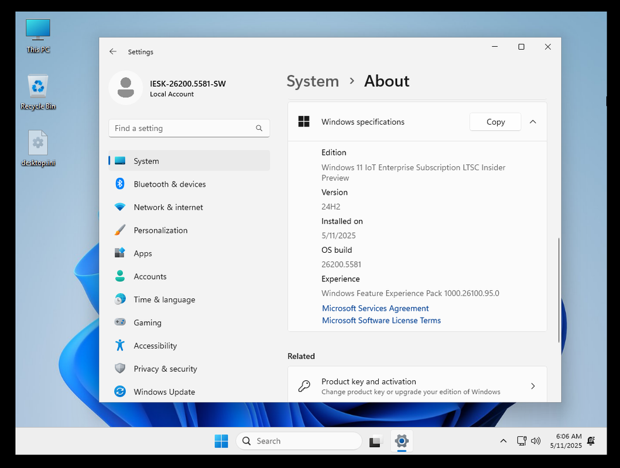
Task: Click the volume speaker tray icon
Action: [536, 441]
